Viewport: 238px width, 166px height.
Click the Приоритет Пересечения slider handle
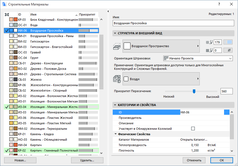(x=194, y=91)
